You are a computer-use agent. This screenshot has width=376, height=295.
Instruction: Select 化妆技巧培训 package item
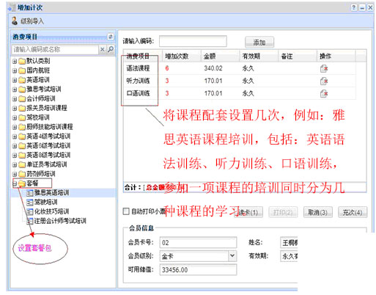[51, 211]
